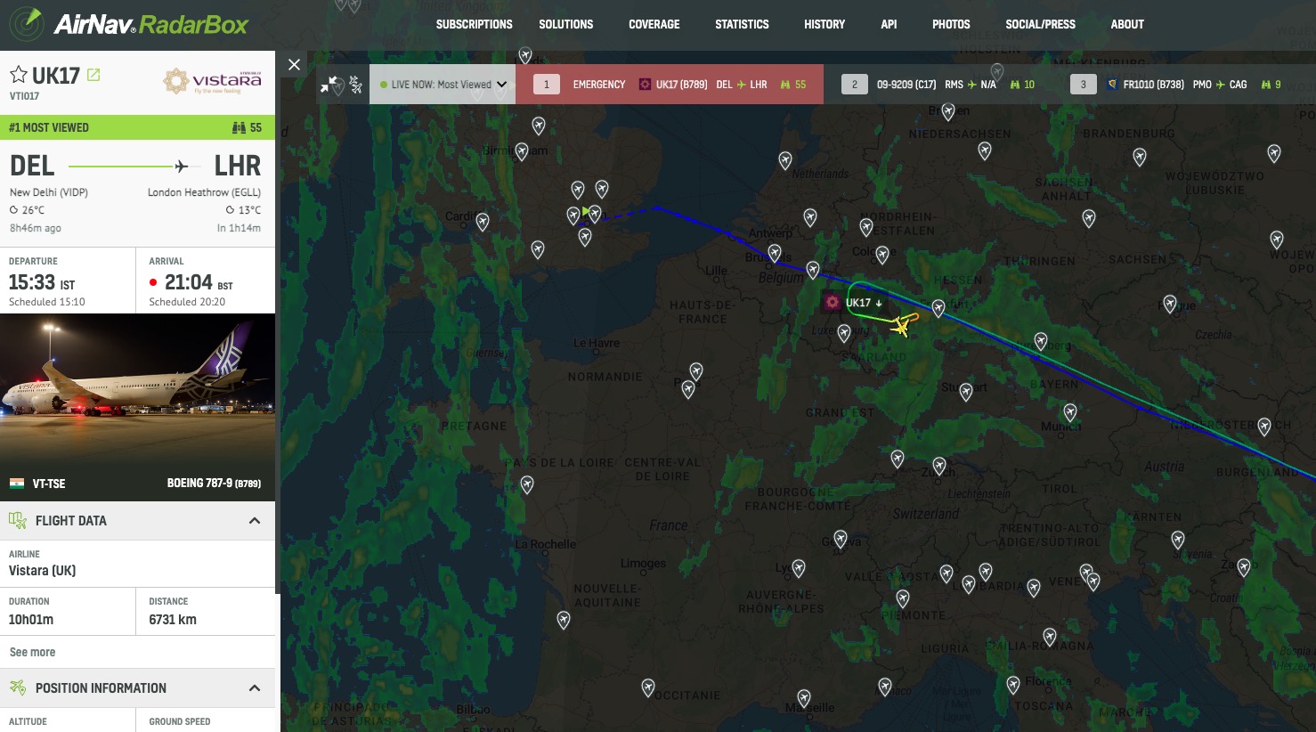This screenshot has width=1316, height=732.
Task: Close the flight details panel
Action: [x=295, y=64]
